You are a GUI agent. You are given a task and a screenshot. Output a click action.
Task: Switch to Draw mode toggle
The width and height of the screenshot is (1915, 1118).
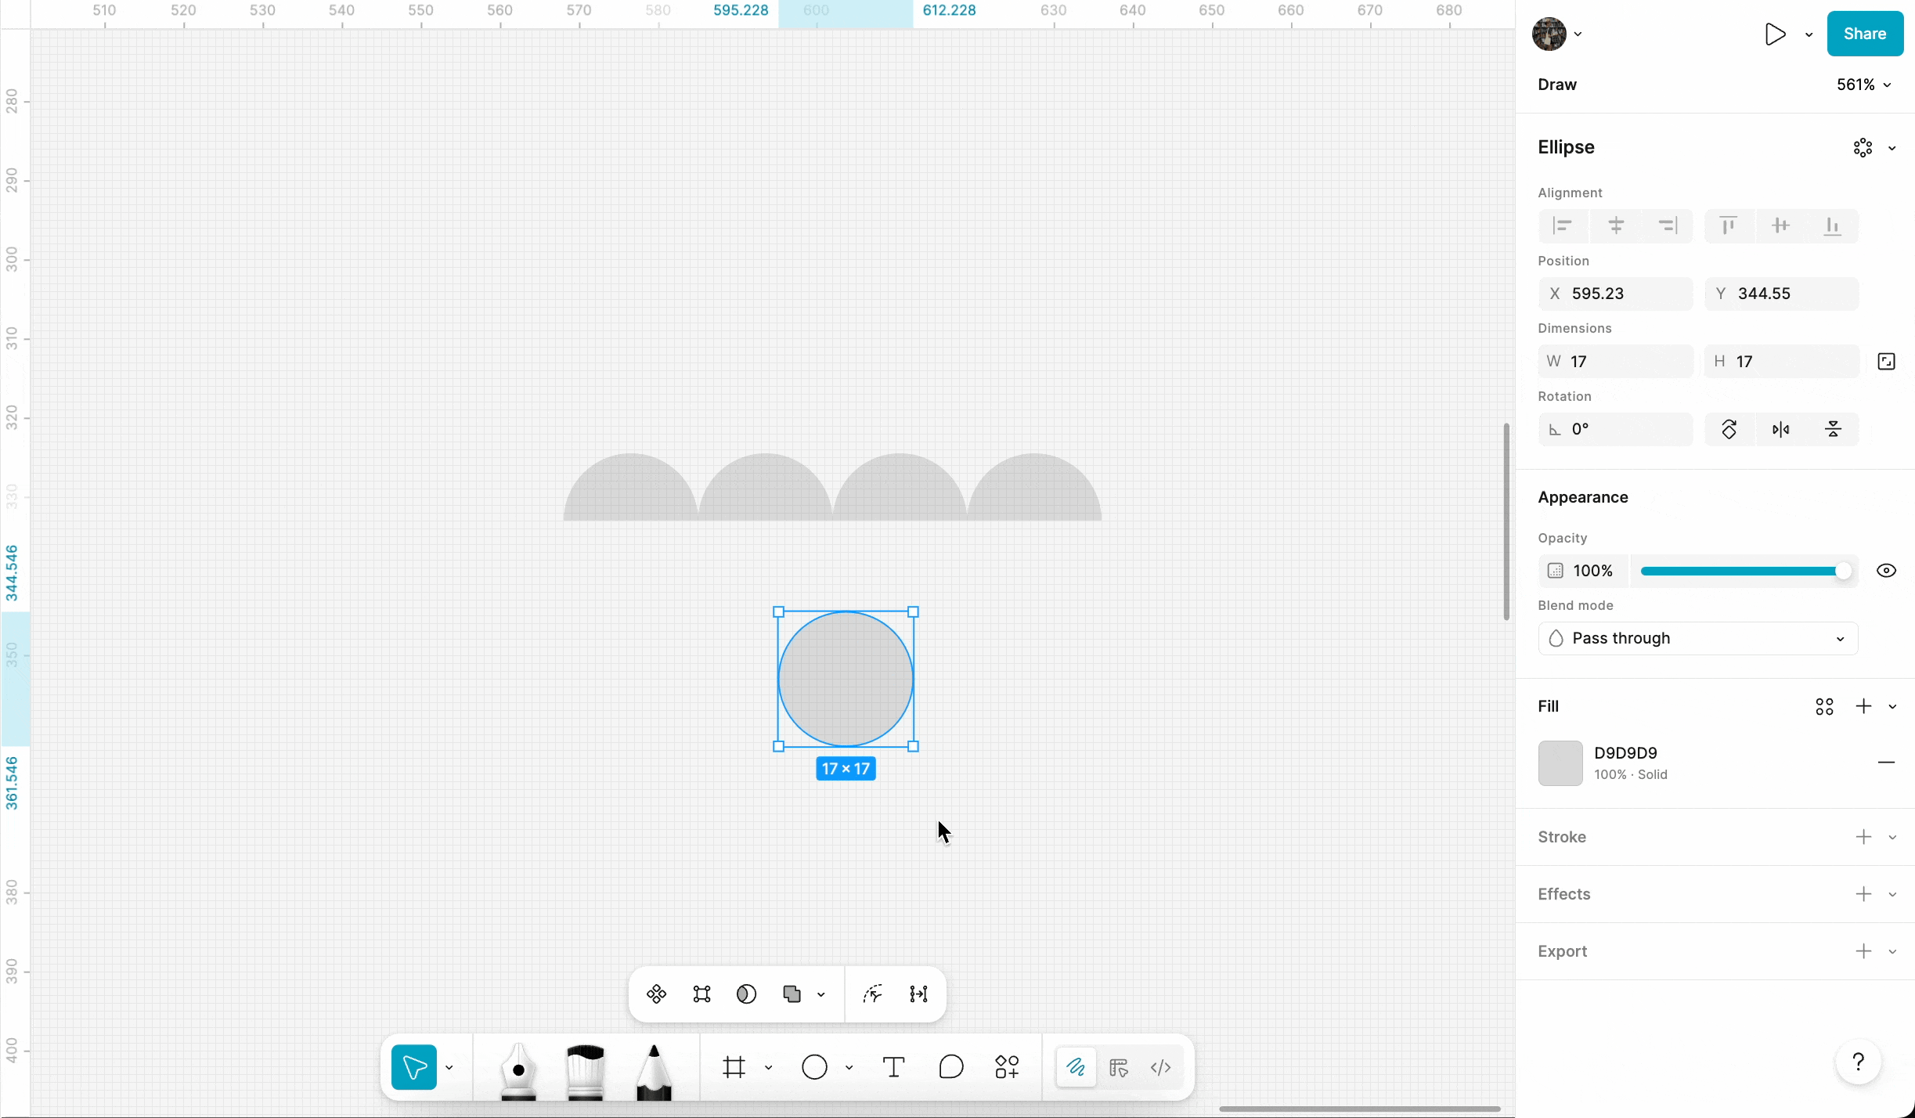point(1076,1067)
